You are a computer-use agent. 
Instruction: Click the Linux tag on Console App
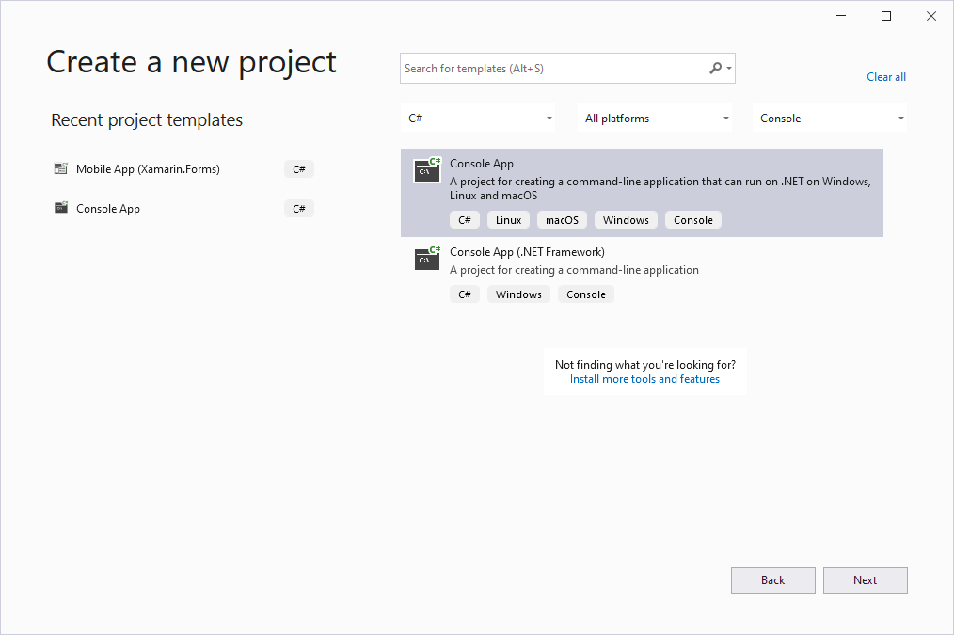[x=508, y=220]
